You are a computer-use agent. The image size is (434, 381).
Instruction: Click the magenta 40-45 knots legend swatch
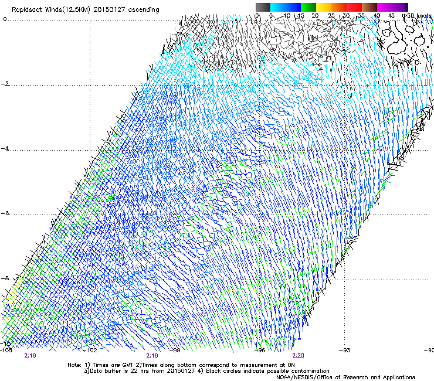tap(385, 7)
